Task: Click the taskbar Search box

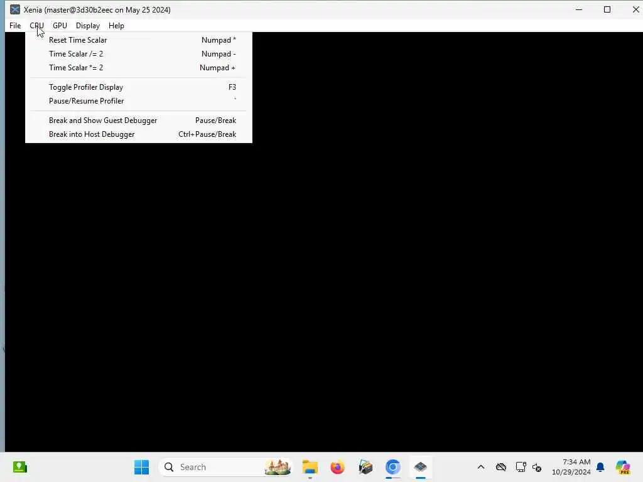Action: click(225, 467)
